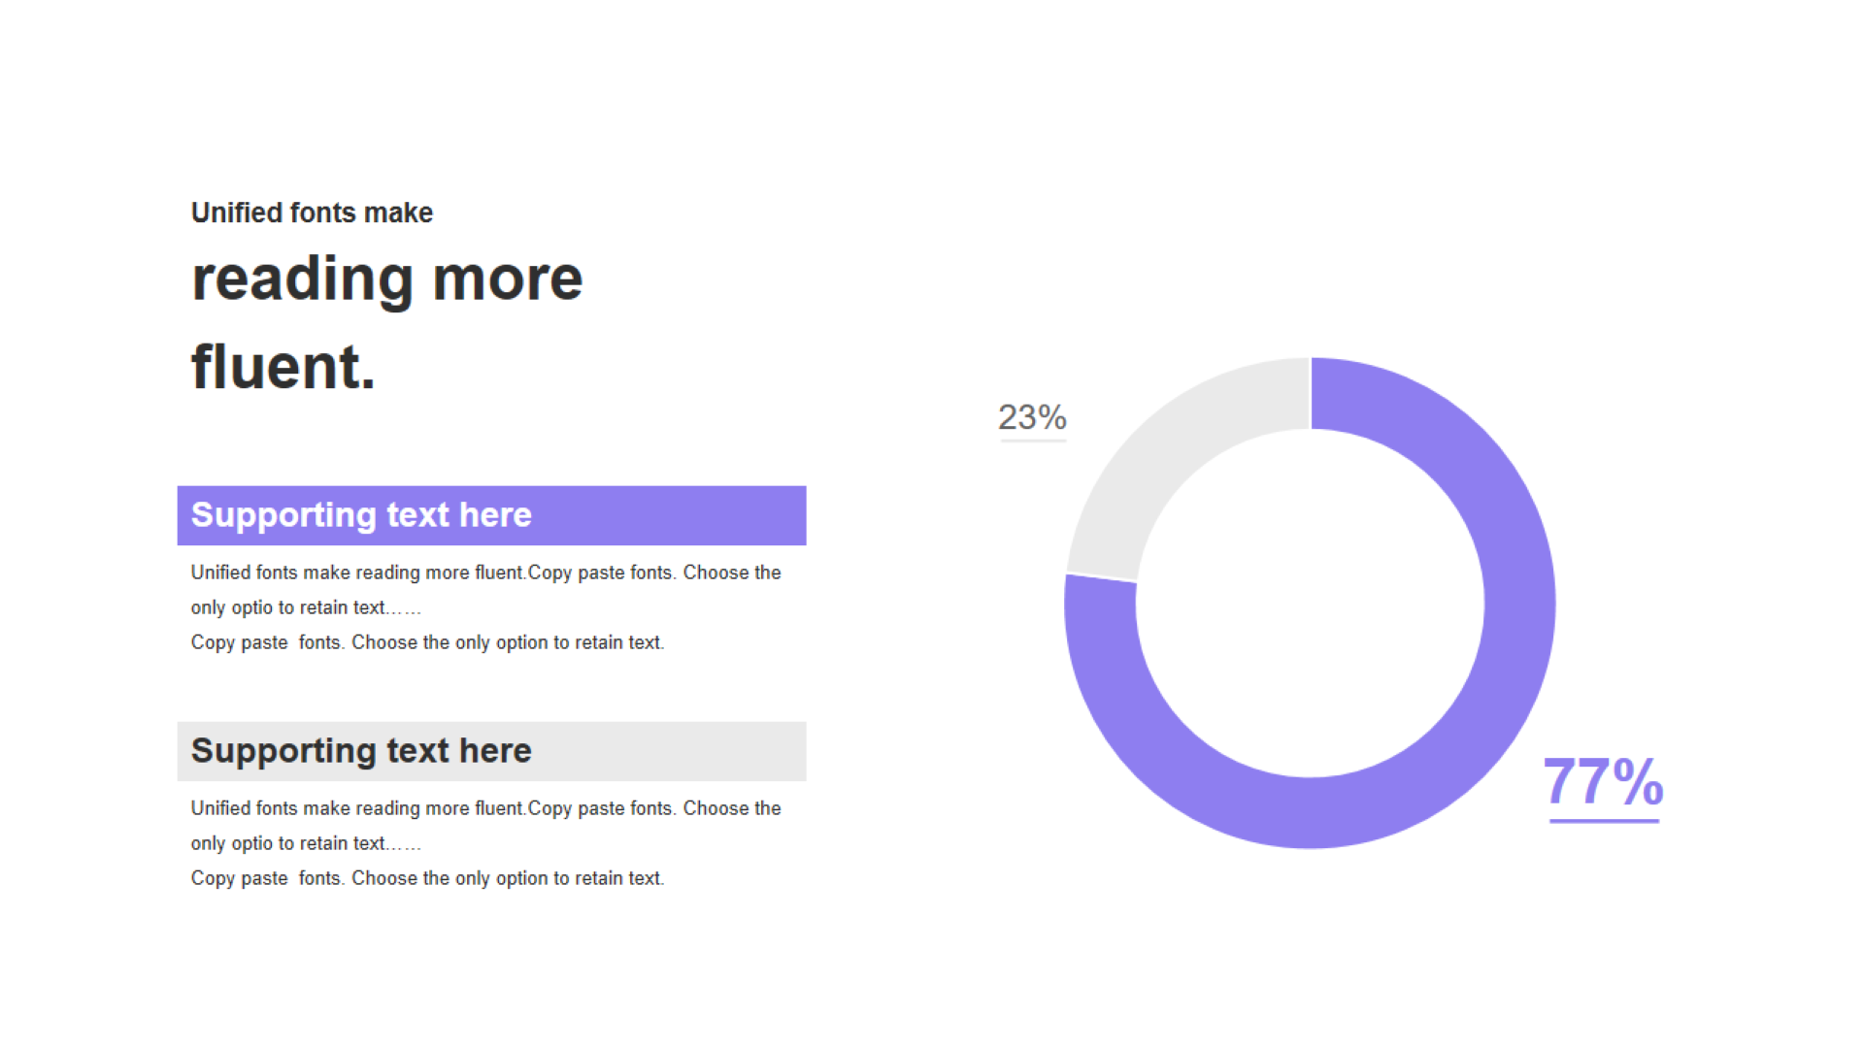This screenshot has height=1048, width=1864.
Task: Click the 77% purple percentage label
Action: coord(1603,781)
